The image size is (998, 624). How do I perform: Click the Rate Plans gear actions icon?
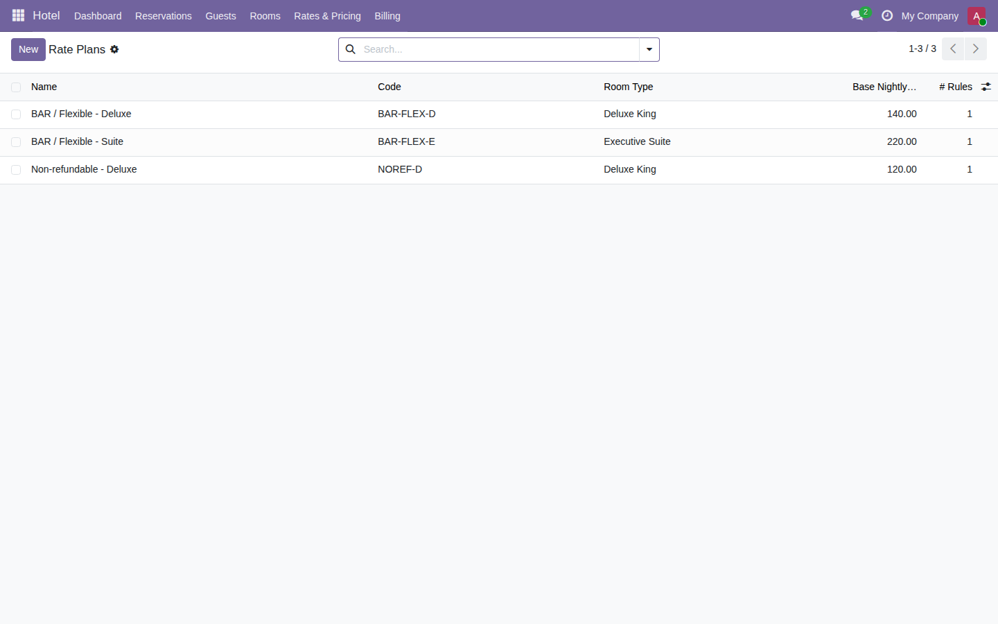(x=114, y=49)
